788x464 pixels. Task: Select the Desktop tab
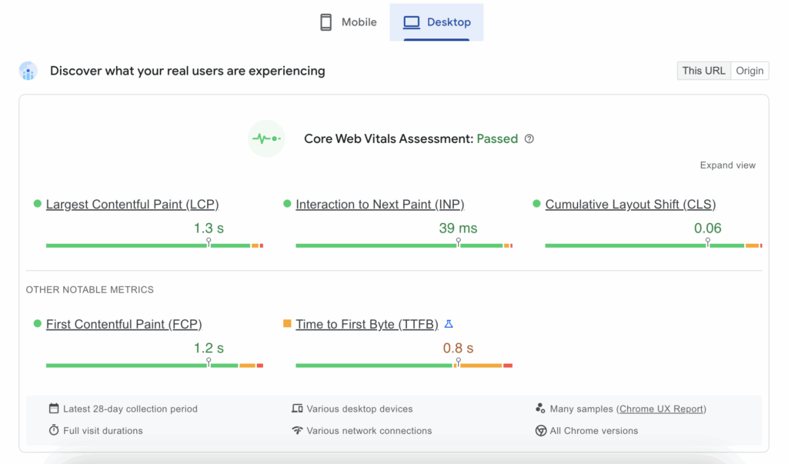point(437,22)
